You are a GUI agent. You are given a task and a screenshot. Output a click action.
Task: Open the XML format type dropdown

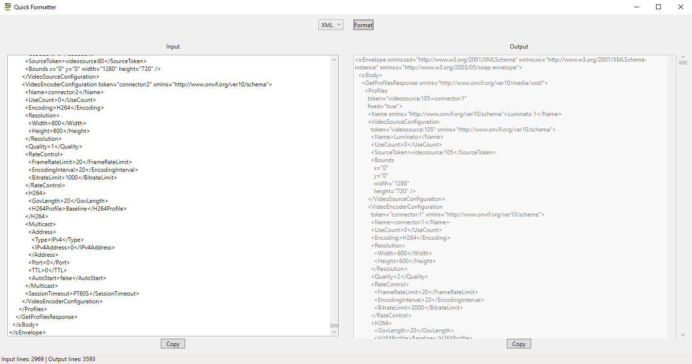click(331, 25)
